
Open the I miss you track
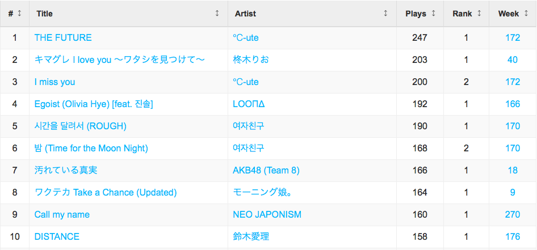click(x=54, y=82)
